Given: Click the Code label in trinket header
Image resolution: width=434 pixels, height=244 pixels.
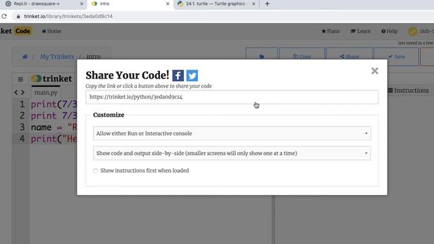Looking at the screenshot, I should pos(22,31).
